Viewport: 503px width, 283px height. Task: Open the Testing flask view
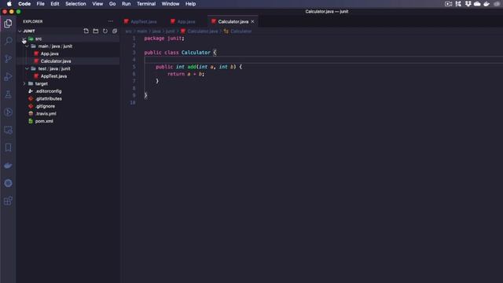(x=8, y=94)
